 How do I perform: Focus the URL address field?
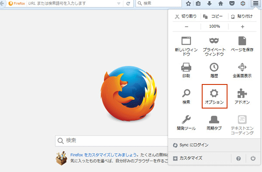pyautogui.click(x=72, y=4)
